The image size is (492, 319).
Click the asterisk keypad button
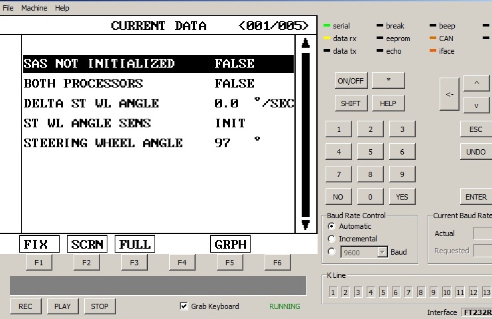[x=388, y=81]
